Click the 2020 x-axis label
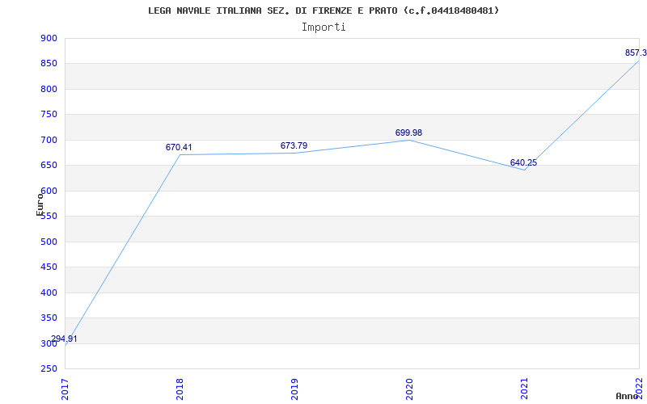The width and height of the screenshot is (647, 404). (409, 389)
